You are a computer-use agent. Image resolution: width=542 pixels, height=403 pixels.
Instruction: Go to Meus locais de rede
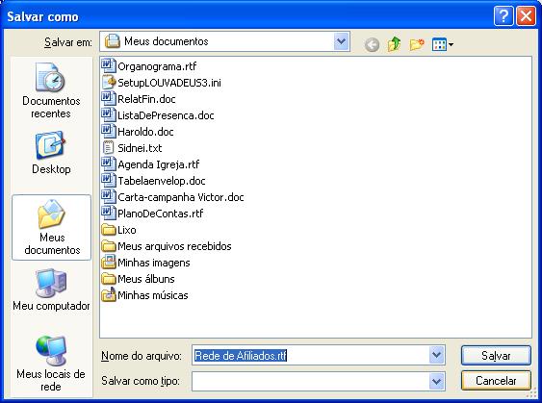51,363
